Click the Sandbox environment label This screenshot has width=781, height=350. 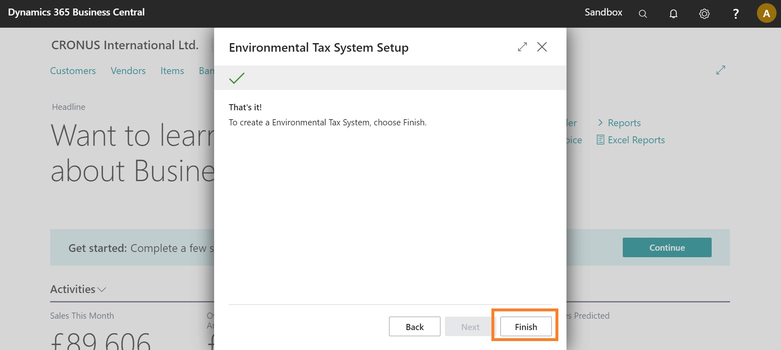(x=603, y=12)
